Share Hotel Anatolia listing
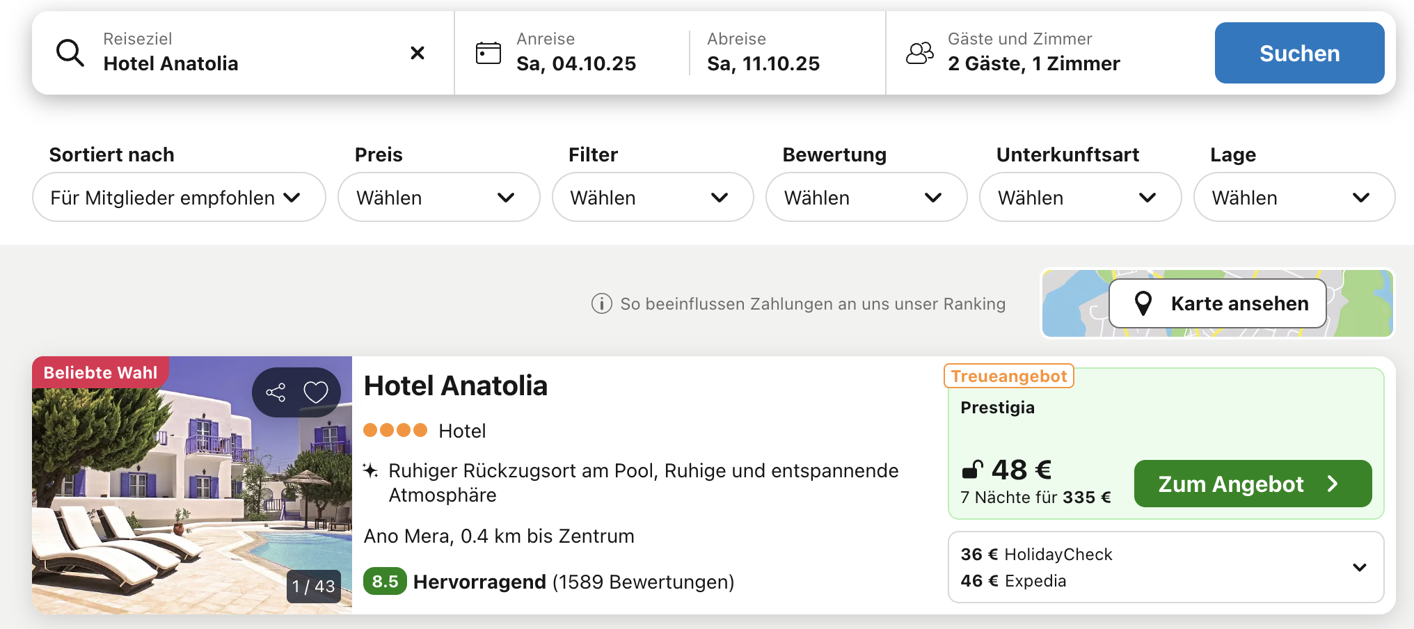 point(276,392)
